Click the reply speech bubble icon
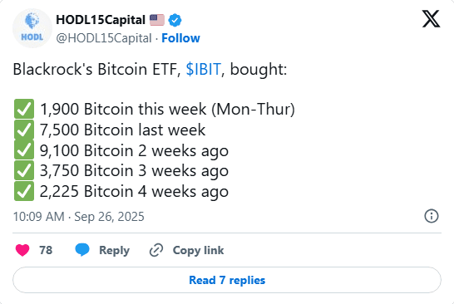This screenshot has height=304, width=454. click(82, 250)
